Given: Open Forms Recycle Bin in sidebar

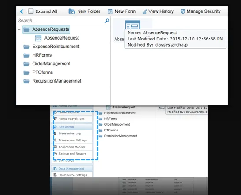Looking at the screenshot, I should point(71,119).
